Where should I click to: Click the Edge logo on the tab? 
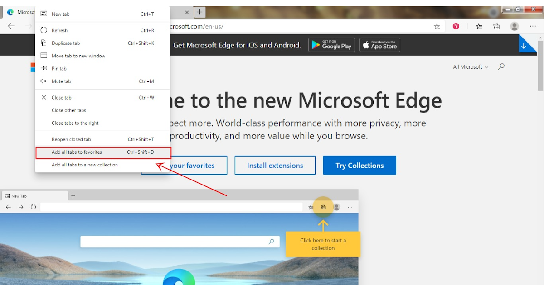click(x=10, y=12)
